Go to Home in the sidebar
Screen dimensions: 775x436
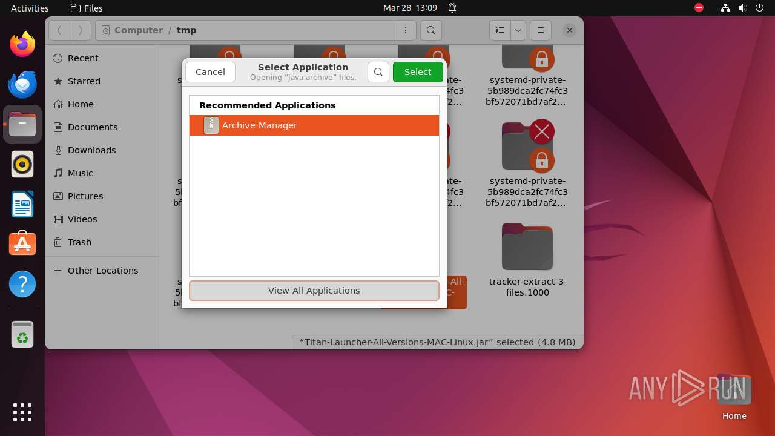(102, 104)
